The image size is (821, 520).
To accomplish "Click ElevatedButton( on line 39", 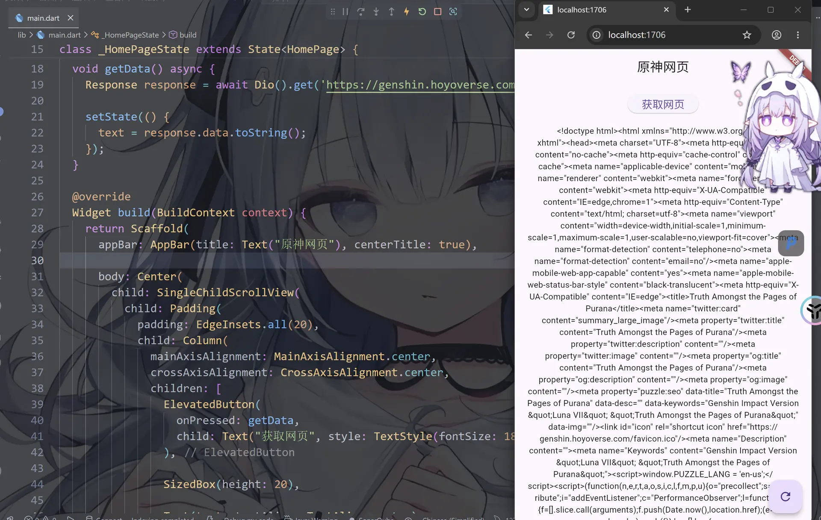I will click(212, 405).
